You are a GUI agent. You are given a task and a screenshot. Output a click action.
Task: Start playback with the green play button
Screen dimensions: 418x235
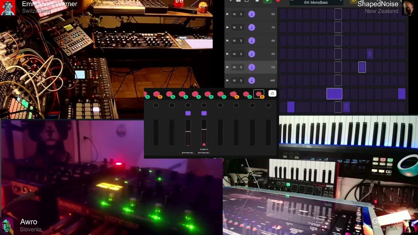(x=267, y=1)
